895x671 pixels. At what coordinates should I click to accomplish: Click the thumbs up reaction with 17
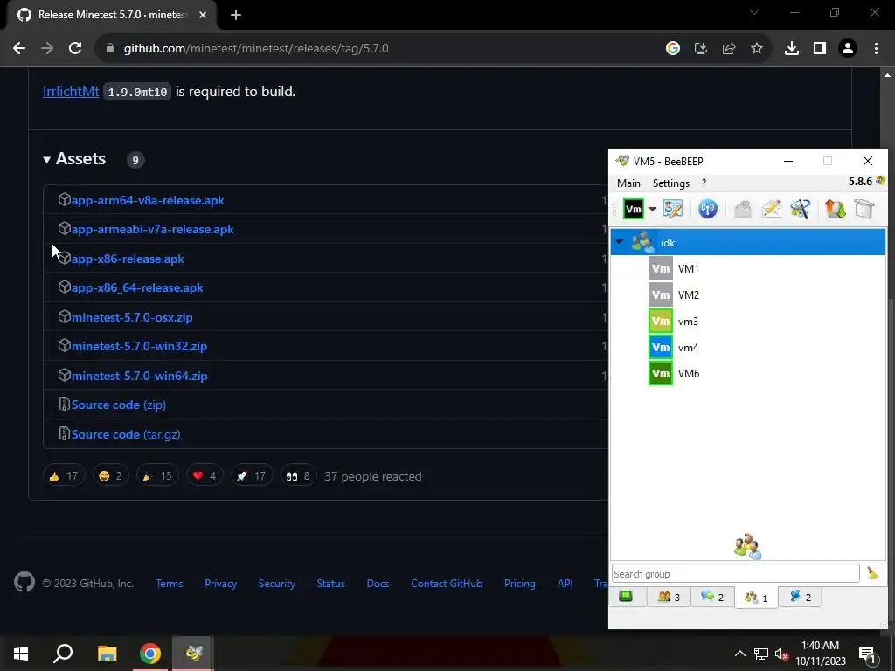tap(64, 476)
